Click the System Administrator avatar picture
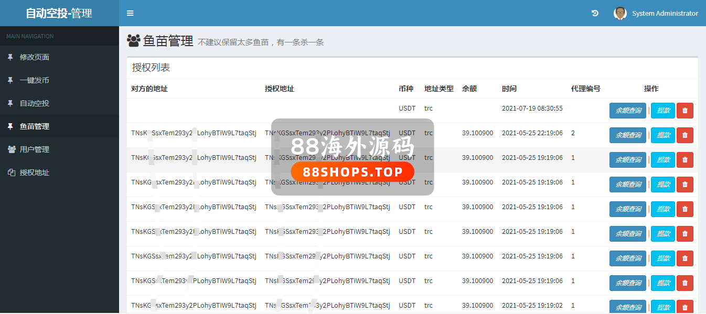Screen dimensions: 706x314 (x=620, y=13)
